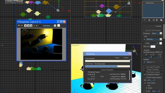Expand the Shadow Parameters rollout
The width and height of the screenshot is (165, 93).
[x=153, y=69]
